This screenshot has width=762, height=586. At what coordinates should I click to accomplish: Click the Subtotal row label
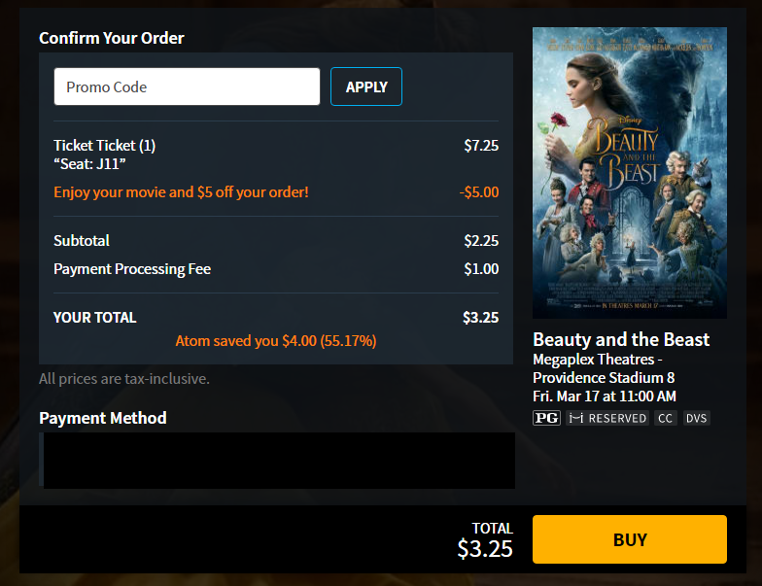coord(82,241)
